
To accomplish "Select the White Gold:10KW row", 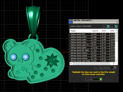I will (x=93, y=56).
